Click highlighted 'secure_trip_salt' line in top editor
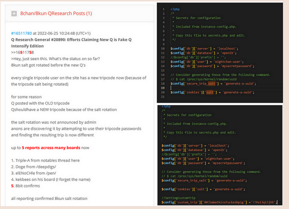This screenshot has height=209, width=289. point(213,84)
